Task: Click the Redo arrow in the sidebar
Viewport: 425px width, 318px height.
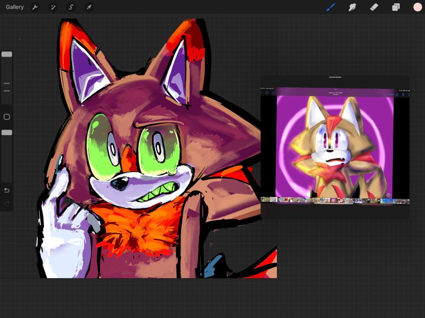Action: pyautogui.click(x=7, y=203)
